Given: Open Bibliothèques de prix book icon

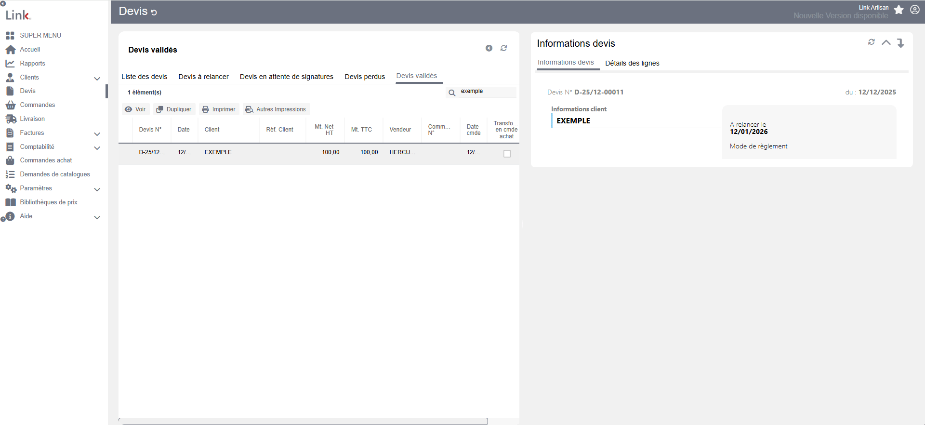Looking at the screenshot, I should point(11,202).
